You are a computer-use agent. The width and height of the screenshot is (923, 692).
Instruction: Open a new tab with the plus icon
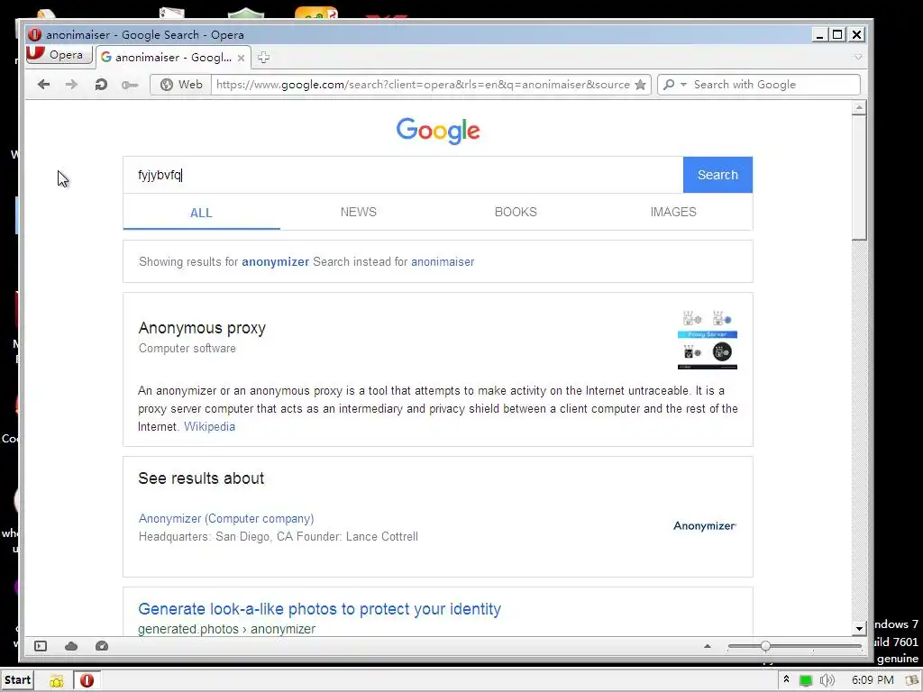pos(263,57)
